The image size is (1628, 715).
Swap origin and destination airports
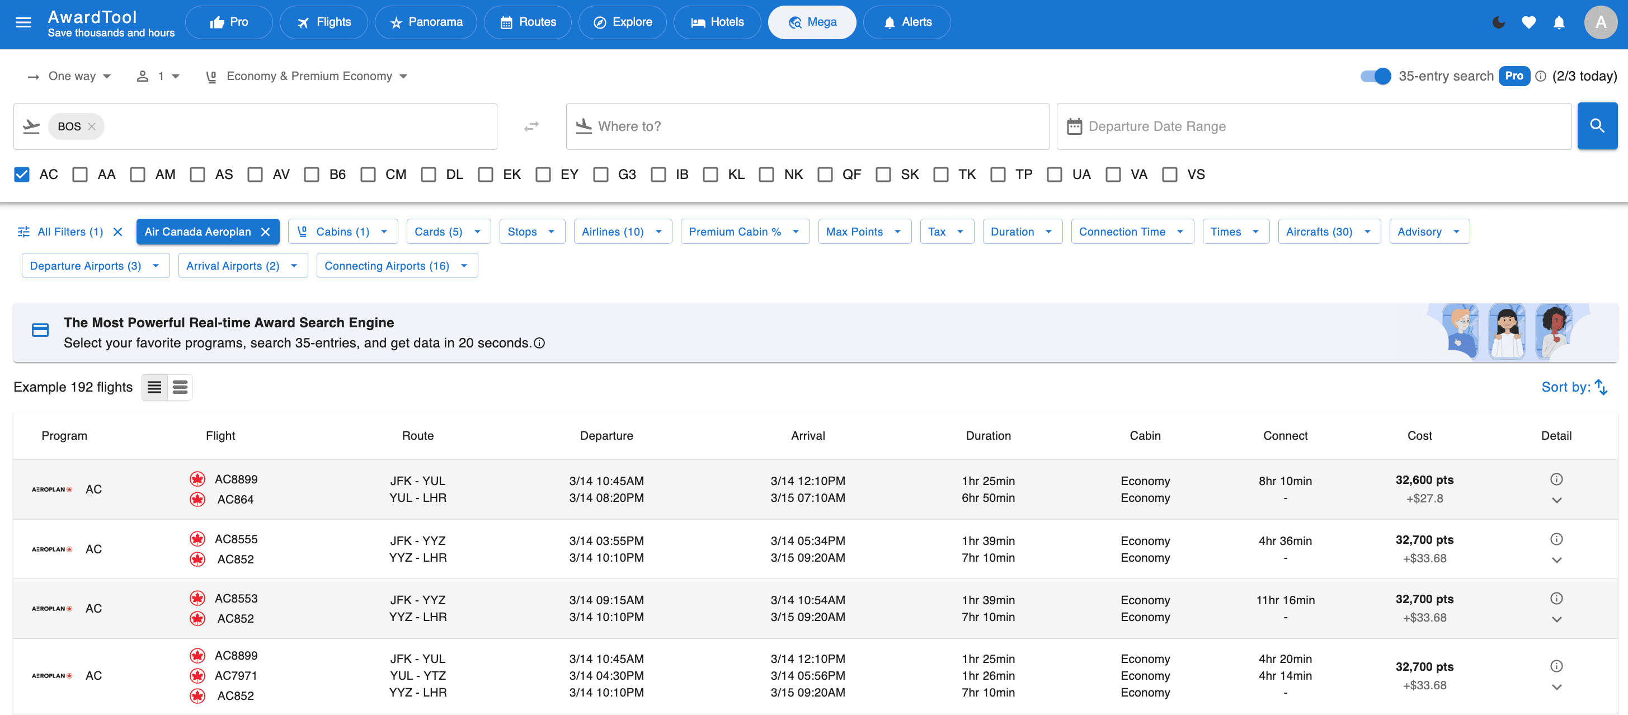[x=531, y=126]
